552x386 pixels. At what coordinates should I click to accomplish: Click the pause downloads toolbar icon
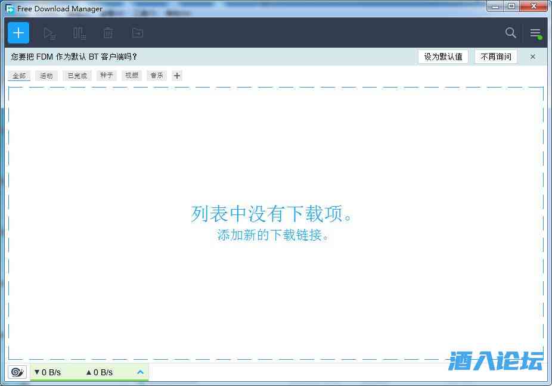point(79,33)
